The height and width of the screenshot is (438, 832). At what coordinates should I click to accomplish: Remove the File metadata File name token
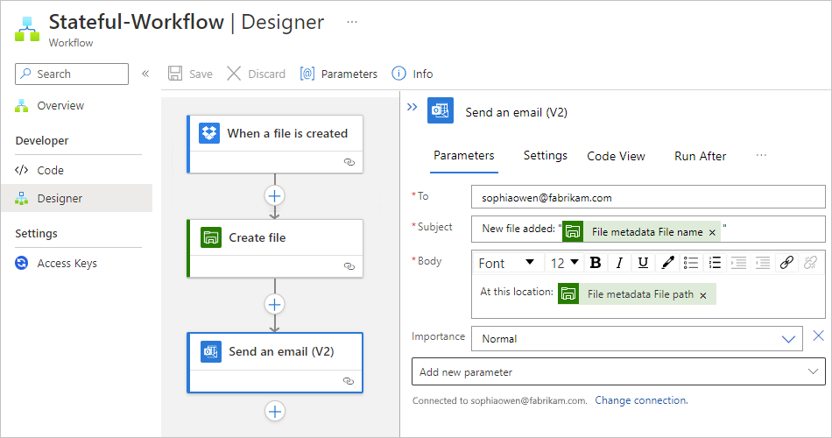click(712, 232)
